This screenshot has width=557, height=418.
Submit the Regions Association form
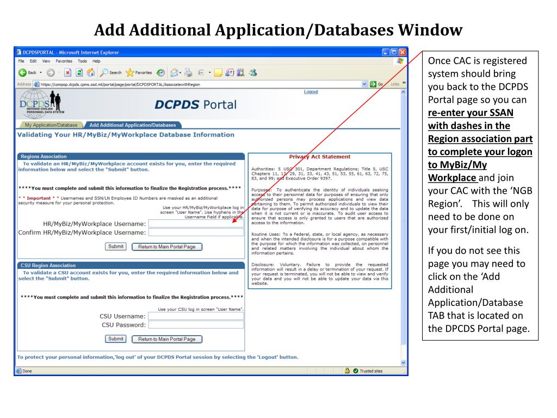[116, 247]
